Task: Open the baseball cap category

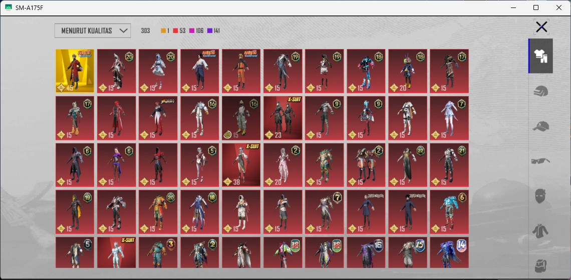Action: pyautogui.click(x=541, y=126)
